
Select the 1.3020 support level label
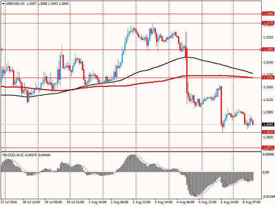click(x=267, y=132)
